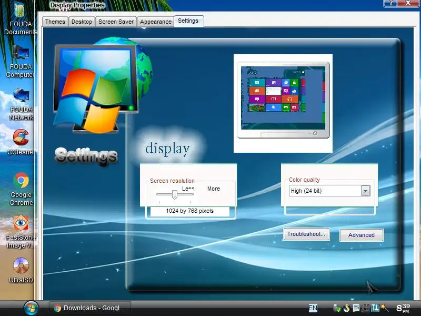Viewport: 421px width, 316px height.
Task: Open FastStone Image Viewer desktop icon
Action: point(21,232)
